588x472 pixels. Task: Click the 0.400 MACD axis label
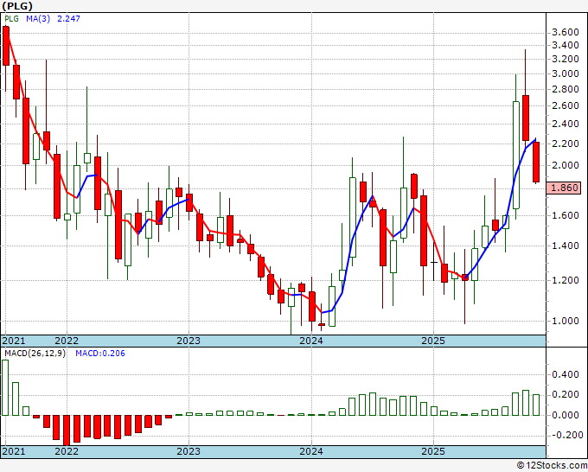[x=566, y=374]
